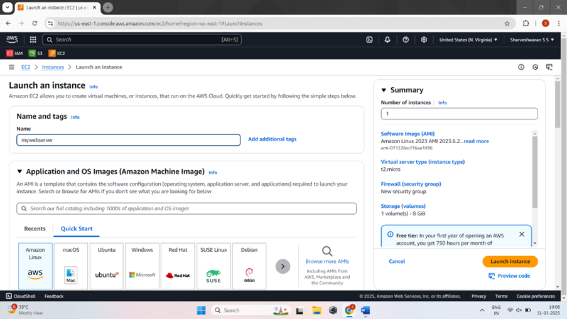The height and width of the screenshot is (319, 567).
Task: Open the browser tab search dropdown
Action: (8, 7)
